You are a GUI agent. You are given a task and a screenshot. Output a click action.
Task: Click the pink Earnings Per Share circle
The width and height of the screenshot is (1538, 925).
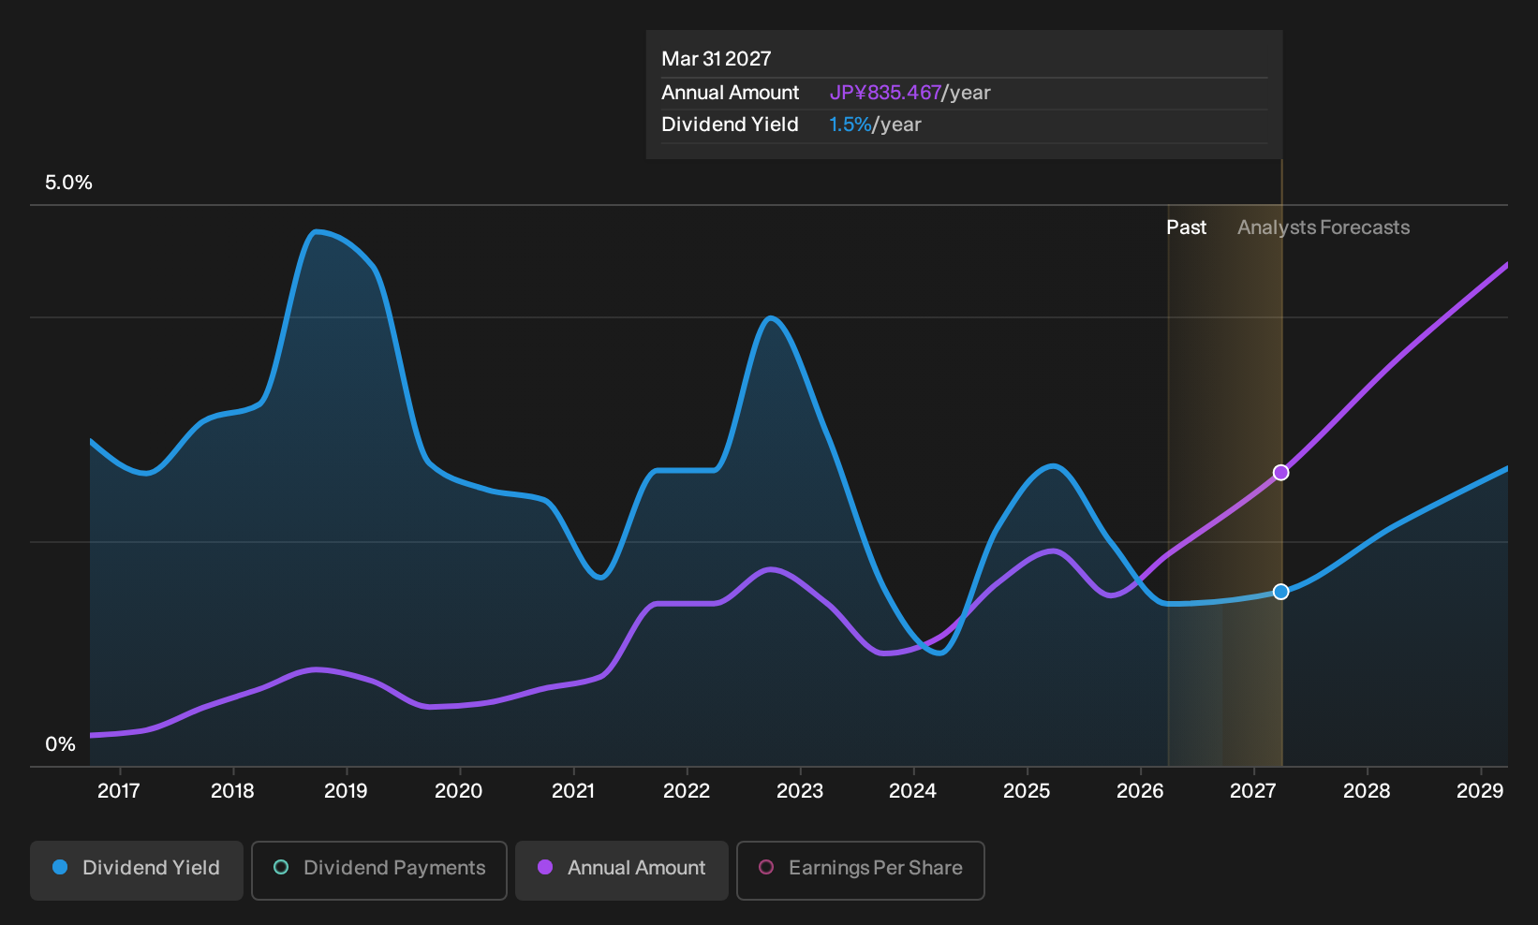[x=766, y=867]
